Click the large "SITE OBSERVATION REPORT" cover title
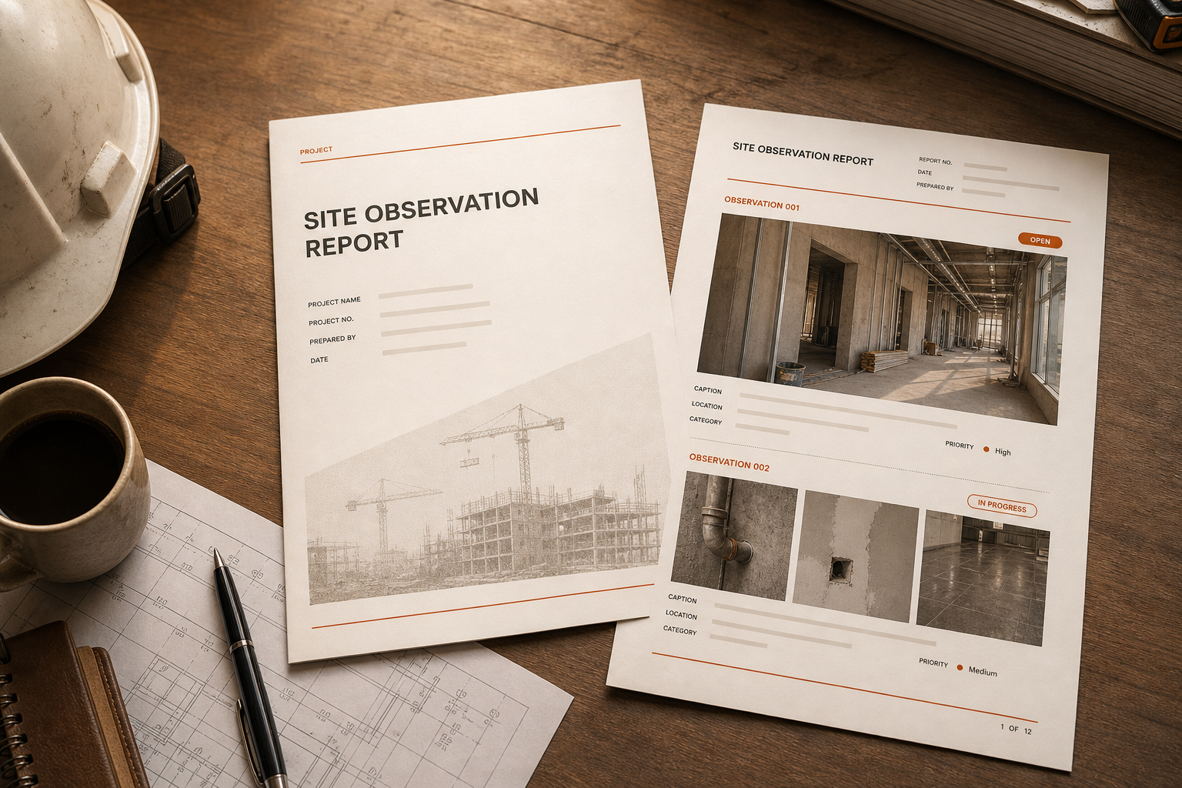 point(421,222)
